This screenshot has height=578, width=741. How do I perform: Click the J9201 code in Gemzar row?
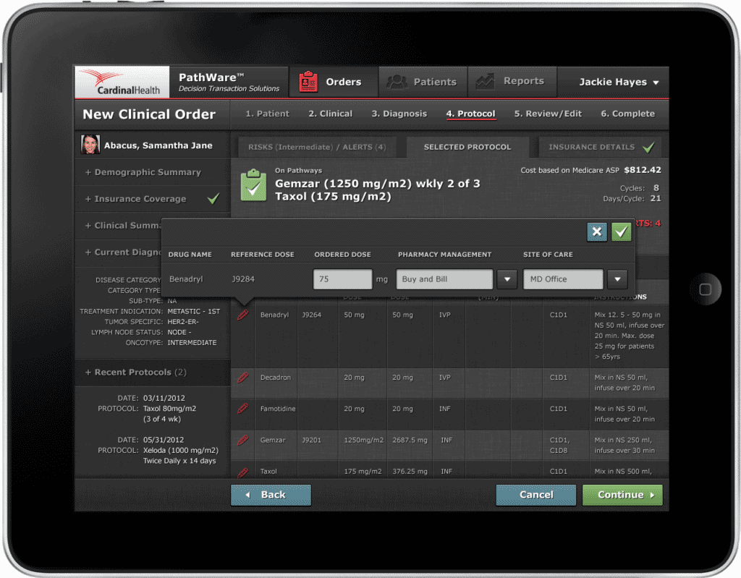pyautogui.click(x=311, y=440)
